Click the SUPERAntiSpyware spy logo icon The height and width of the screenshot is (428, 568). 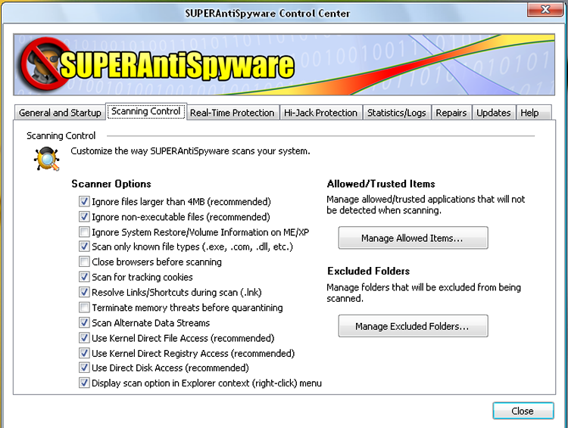(43, 64)
